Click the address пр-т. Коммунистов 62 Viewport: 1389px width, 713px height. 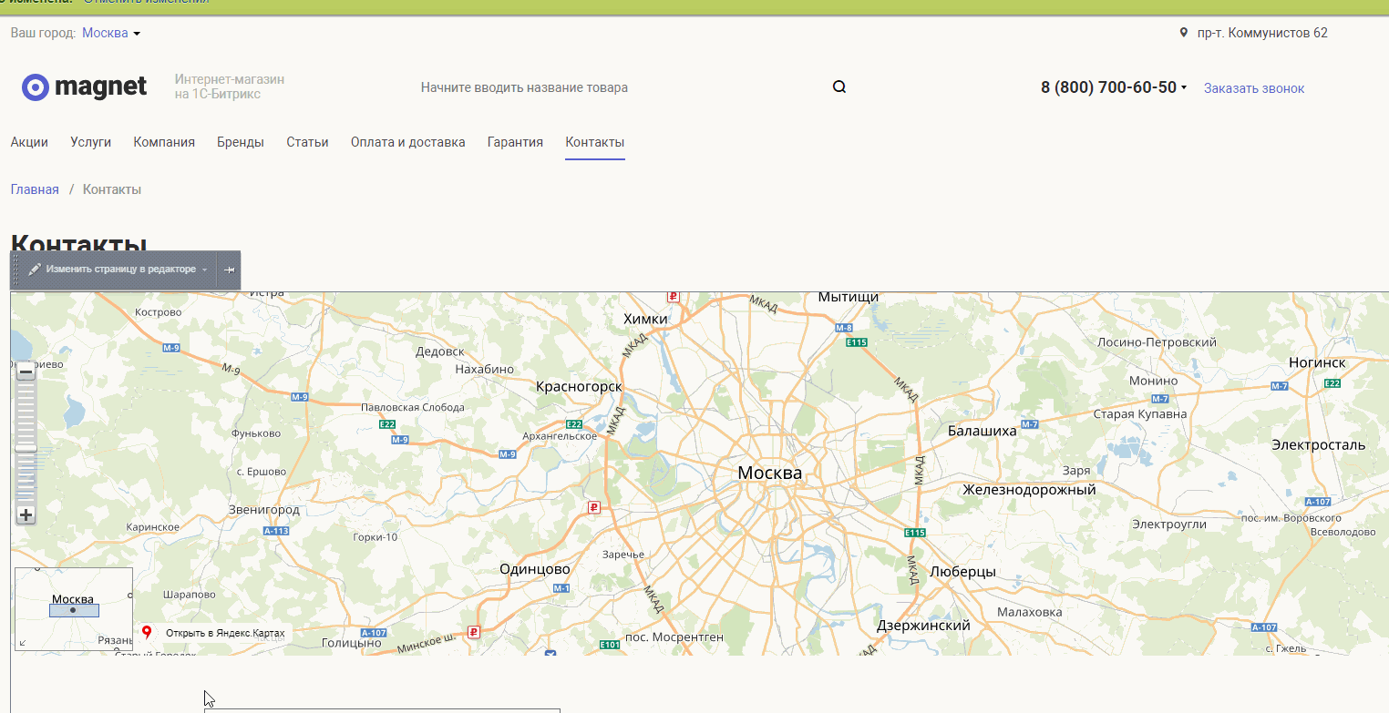point(1262,33)
